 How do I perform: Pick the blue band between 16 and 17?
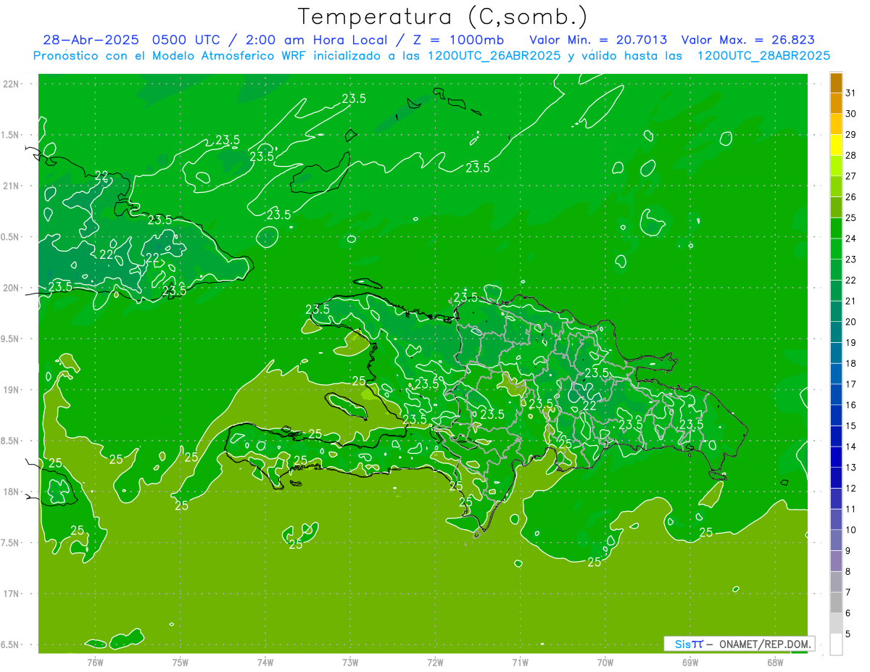836,394
